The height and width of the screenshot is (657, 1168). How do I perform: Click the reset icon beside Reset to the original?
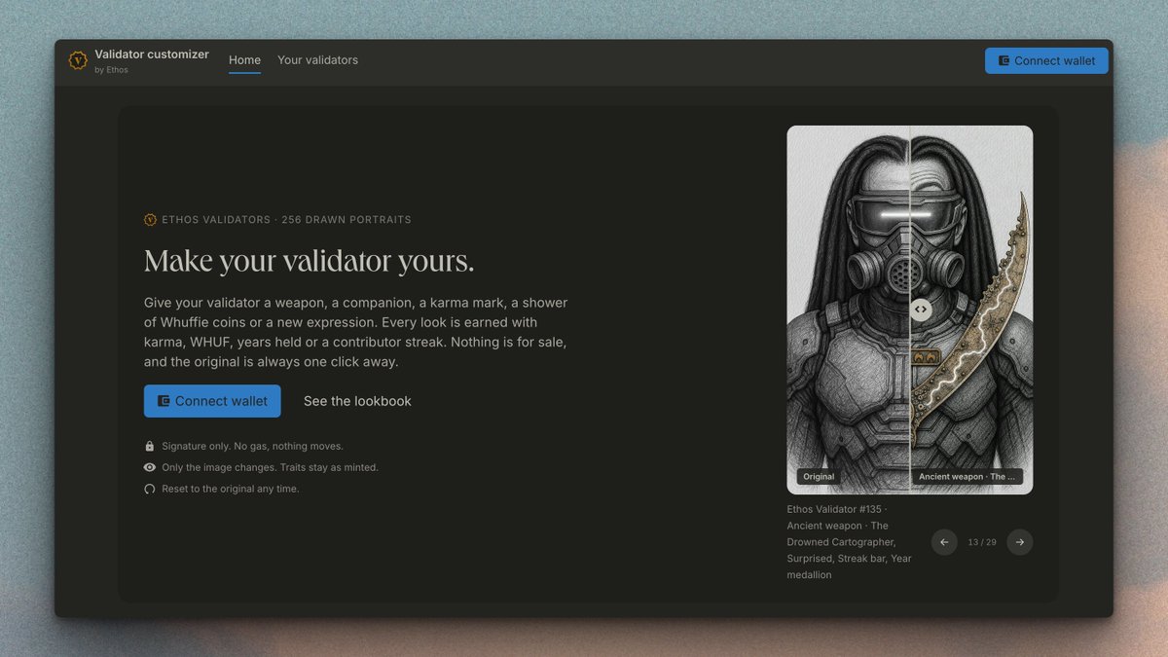pos(150,489)
